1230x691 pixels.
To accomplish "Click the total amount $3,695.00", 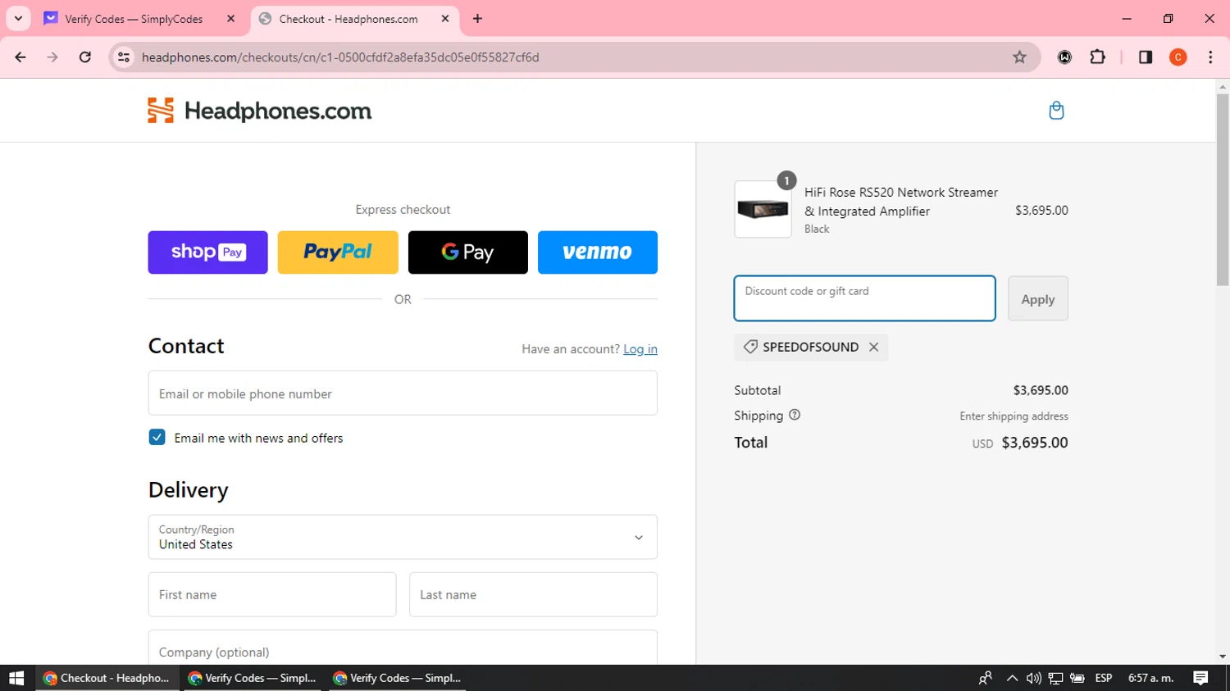I will 1035,443.
